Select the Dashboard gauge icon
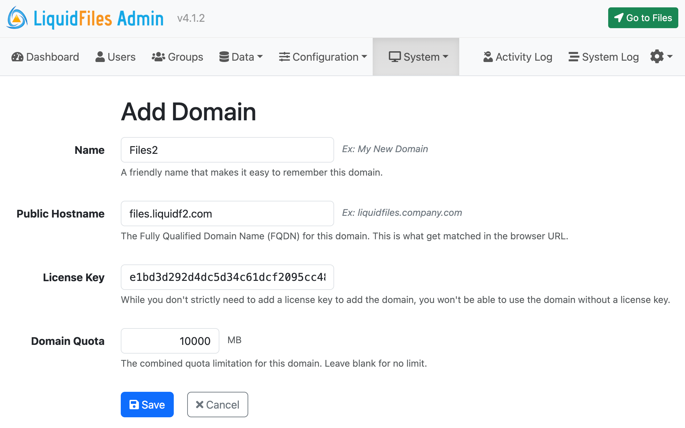This screenshot has height=428, width=685. [17, 57]
